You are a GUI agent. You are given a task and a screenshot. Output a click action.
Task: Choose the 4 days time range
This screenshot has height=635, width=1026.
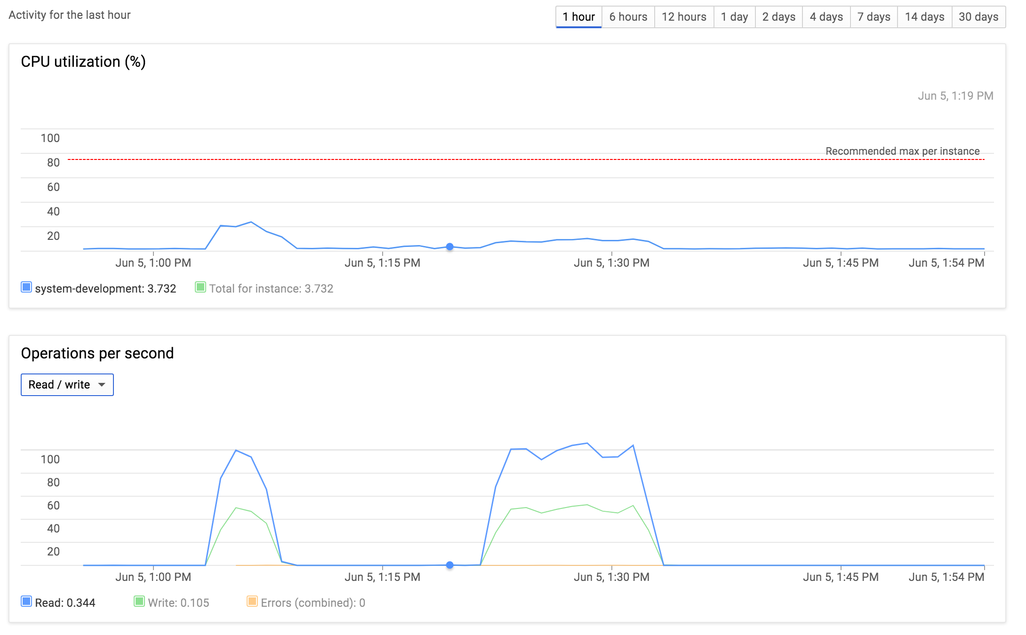pos(826,17)
